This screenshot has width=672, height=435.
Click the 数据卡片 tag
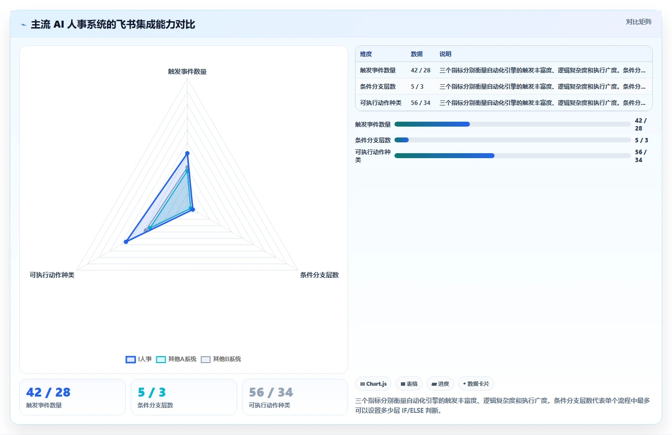(476, 384)
